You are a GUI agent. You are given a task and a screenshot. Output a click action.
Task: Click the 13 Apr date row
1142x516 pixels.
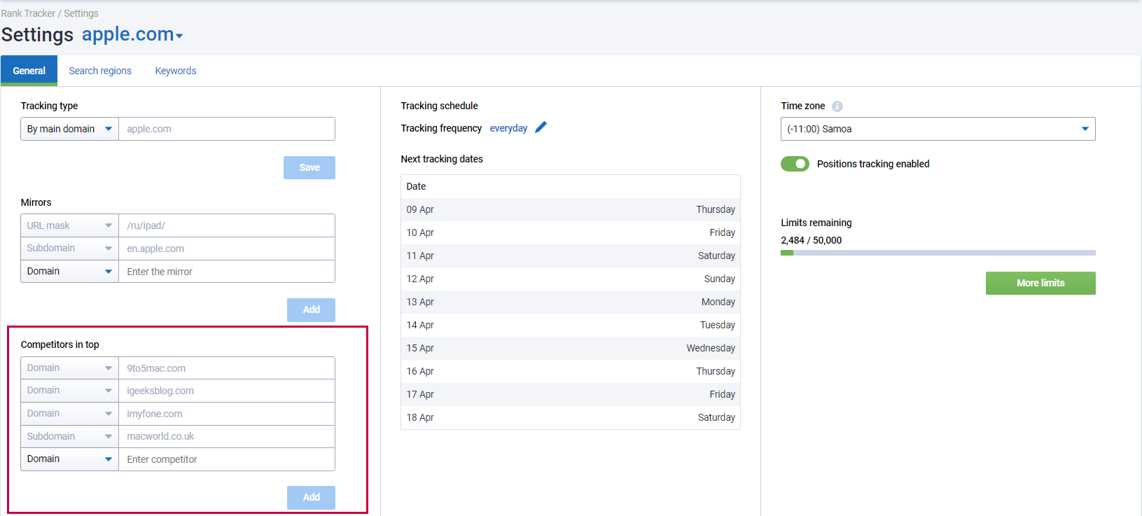click(x=571, y=302)
